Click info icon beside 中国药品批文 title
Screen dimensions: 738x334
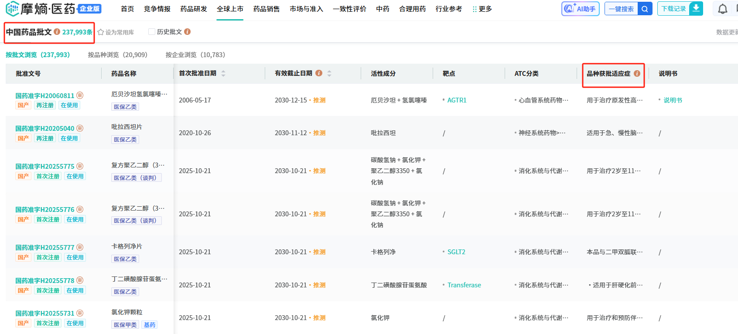(x=57, y=32)
